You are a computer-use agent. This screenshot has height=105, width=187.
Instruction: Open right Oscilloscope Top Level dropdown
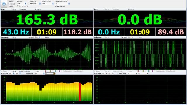pyautogui.click(x=132, y=37)
